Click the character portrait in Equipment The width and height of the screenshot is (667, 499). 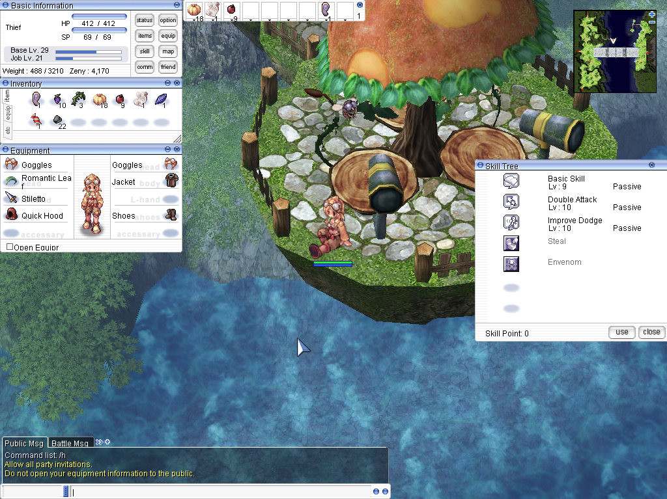(92, 204)
